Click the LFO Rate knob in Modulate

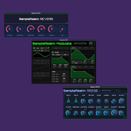click(85, 62)
